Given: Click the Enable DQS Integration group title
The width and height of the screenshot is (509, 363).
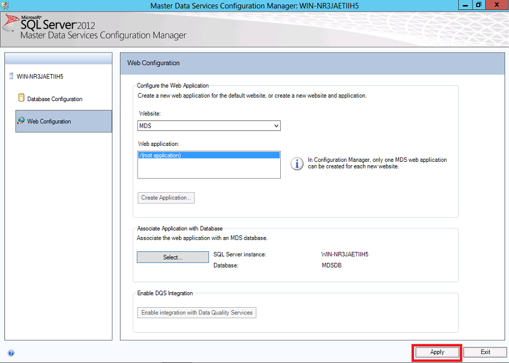Looking at the screenshot, I should click(x=165, y=293).
